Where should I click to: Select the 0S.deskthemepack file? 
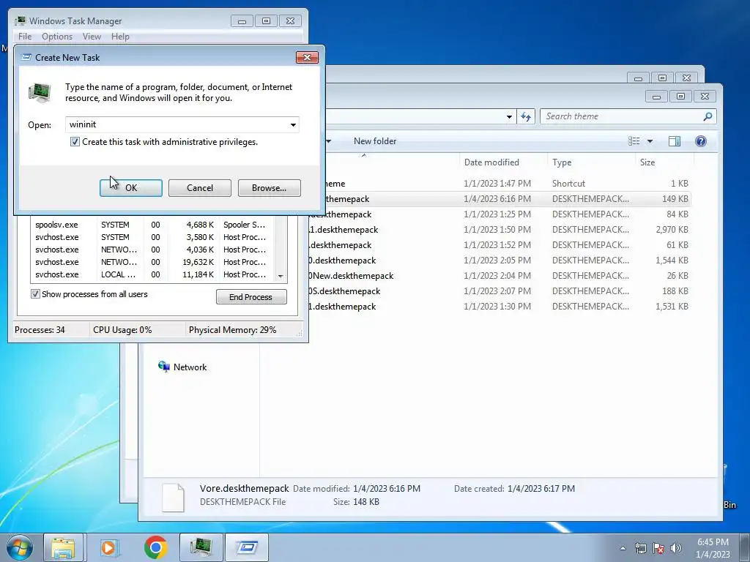500,291
